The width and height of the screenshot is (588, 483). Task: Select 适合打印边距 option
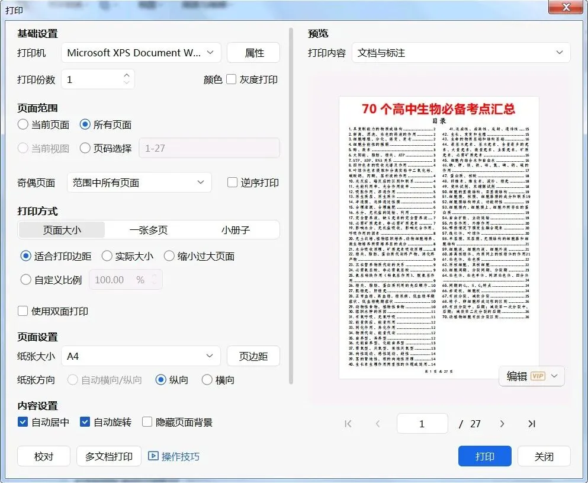coord(25,256)
